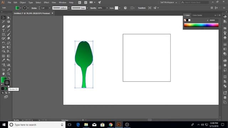
Task: Reset to default fill and stroke
Action: (2, 85)
